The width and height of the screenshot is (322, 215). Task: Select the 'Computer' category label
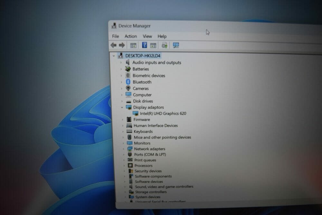coord(142,95)
